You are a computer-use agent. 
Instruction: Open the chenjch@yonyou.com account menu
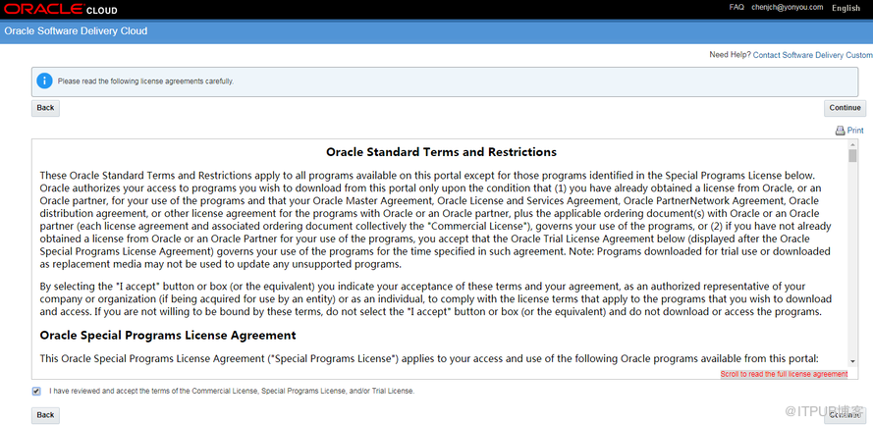[787, 7]
